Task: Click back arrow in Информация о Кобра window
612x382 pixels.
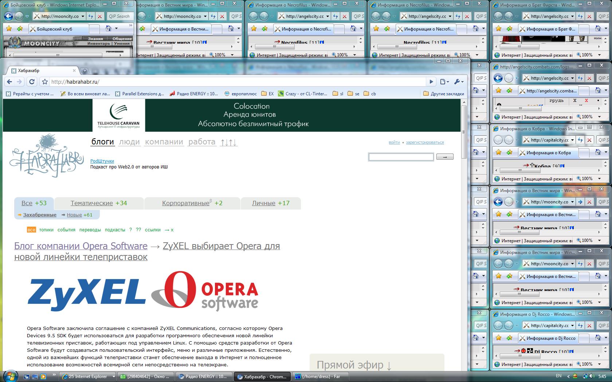Action: coord(498,140)
